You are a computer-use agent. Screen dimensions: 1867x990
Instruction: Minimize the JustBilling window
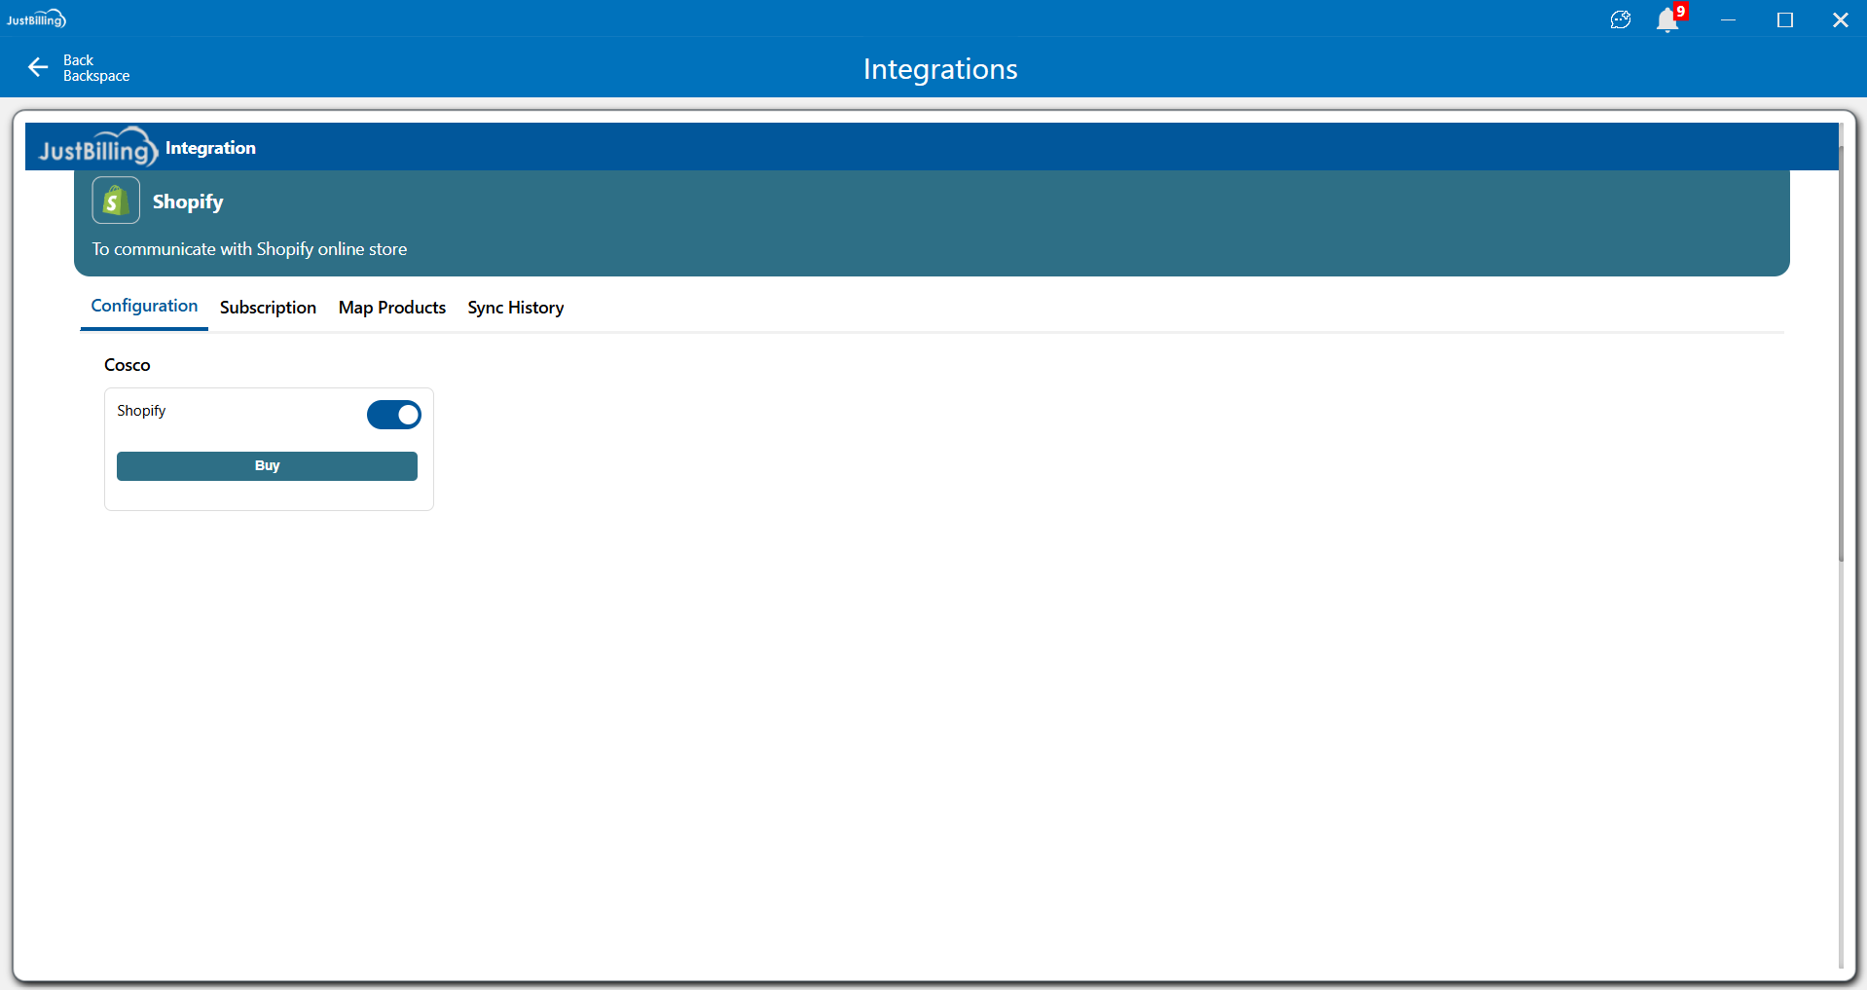(x=1728, y=19)
